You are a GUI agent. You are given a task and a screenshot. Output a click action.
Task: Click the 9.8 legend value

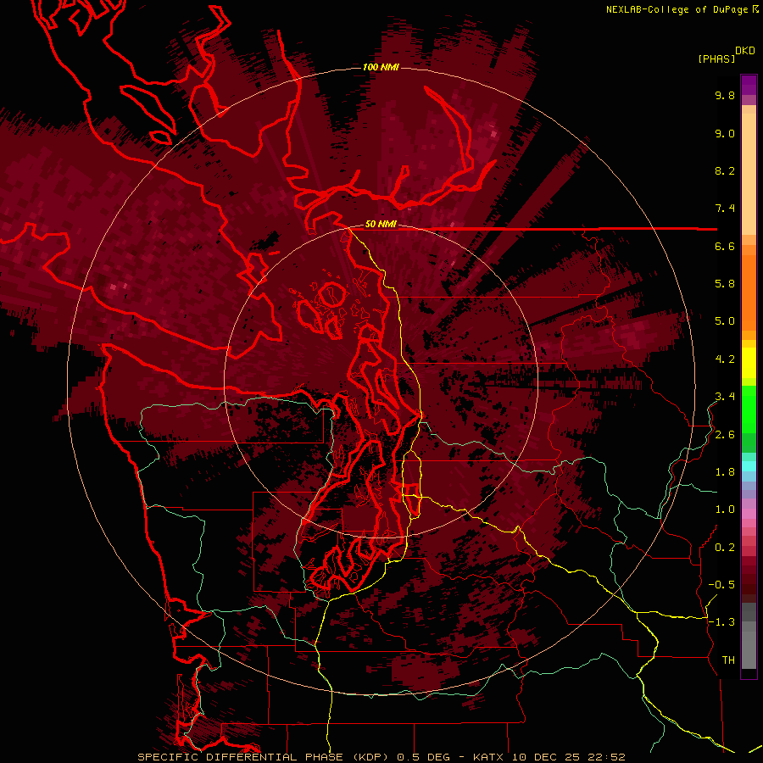[725, 95]
